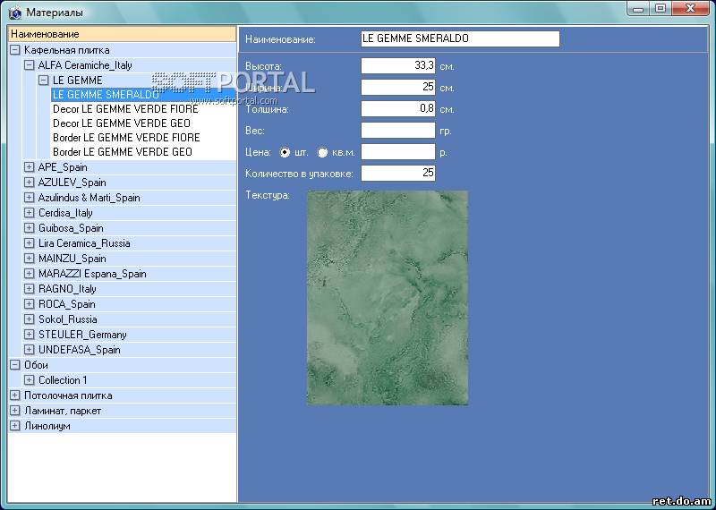This screenshot has height=510, width=716.
Task: Click the Высота height input field
Action: tap(397, 66)
